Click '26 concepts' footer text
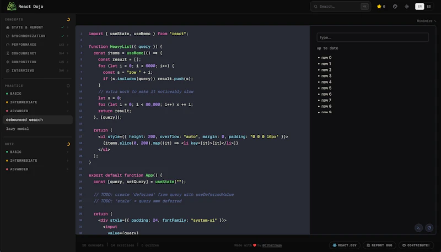The image size is (441, 252). click(93, 245)
